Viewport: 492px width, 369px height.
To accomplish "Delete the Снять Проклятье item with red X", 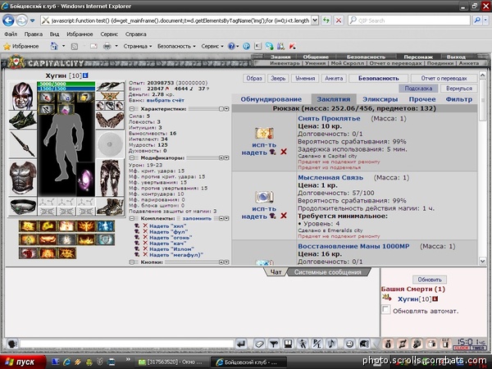I will [x=284, y=152].
